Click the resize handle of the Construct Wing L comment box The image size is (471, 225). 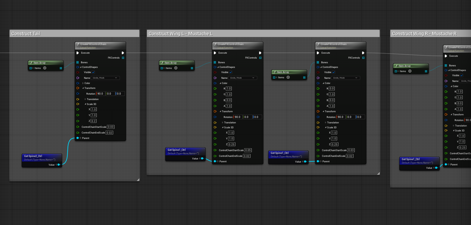378,173
